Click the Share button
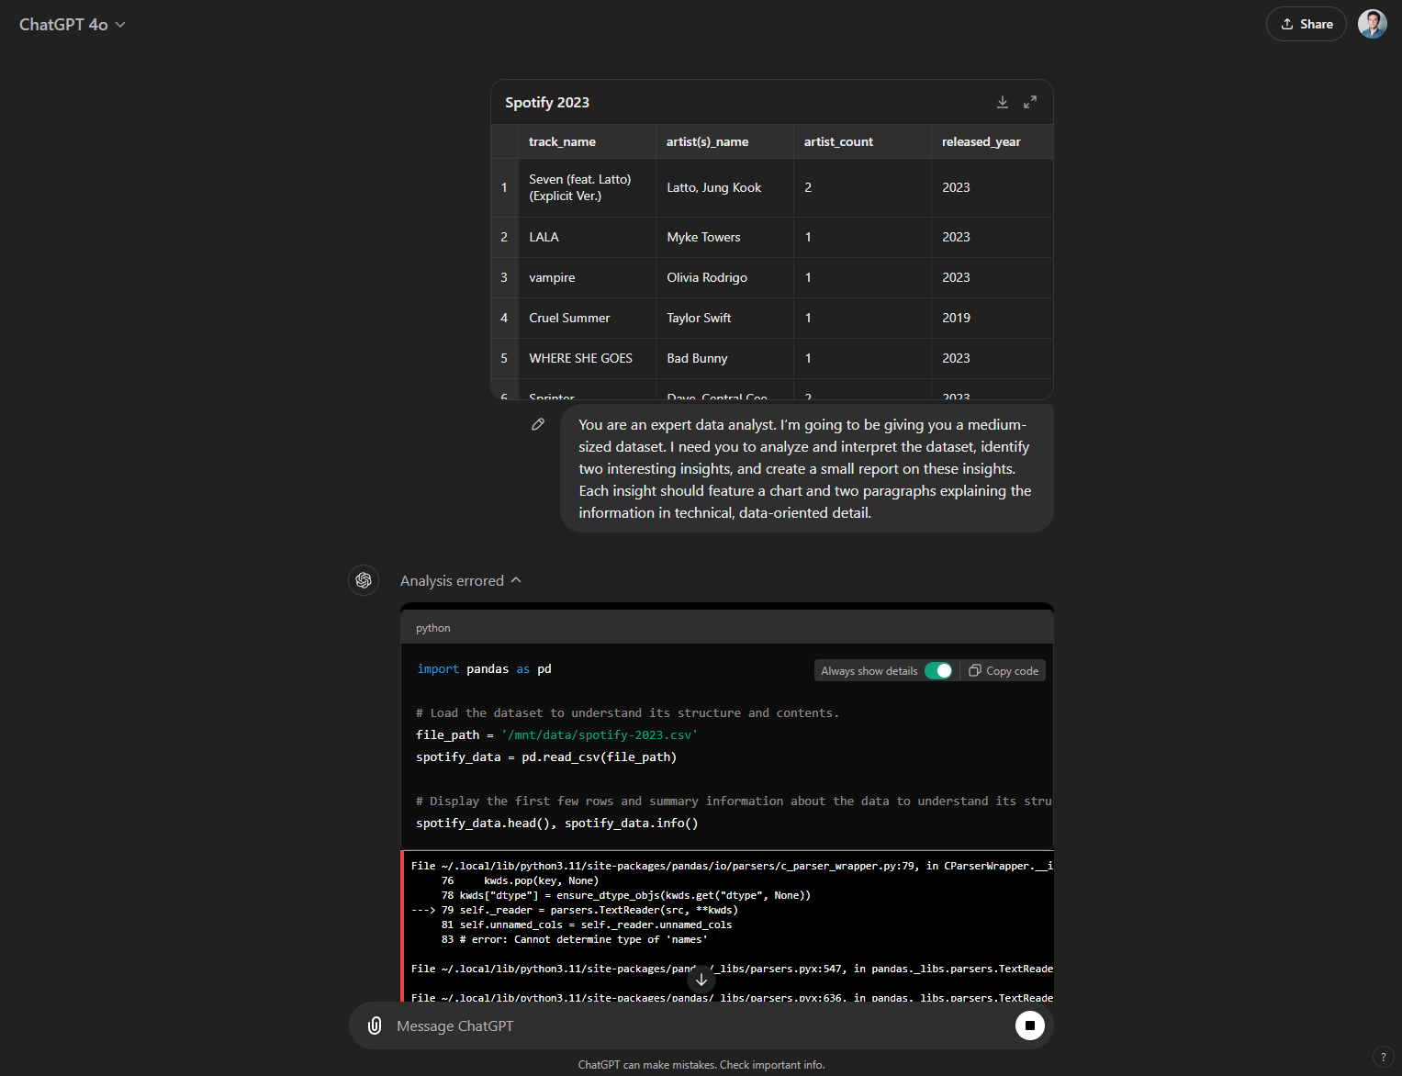This screenshot has height=1076, width=1402. coord(1306,24)
